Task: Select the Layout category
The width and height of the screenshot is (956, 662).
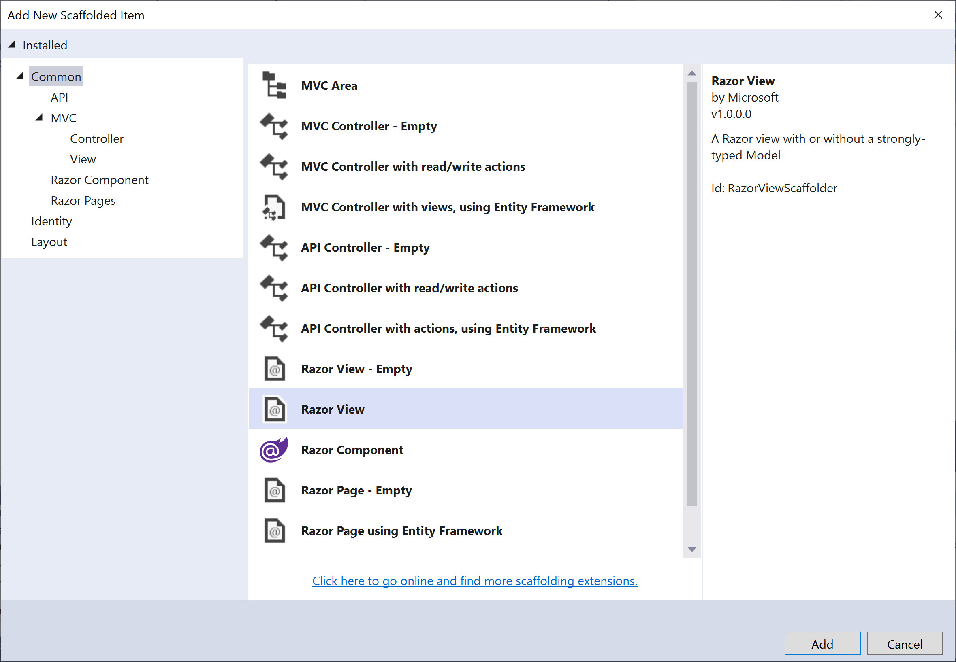Action: (49, 242)
